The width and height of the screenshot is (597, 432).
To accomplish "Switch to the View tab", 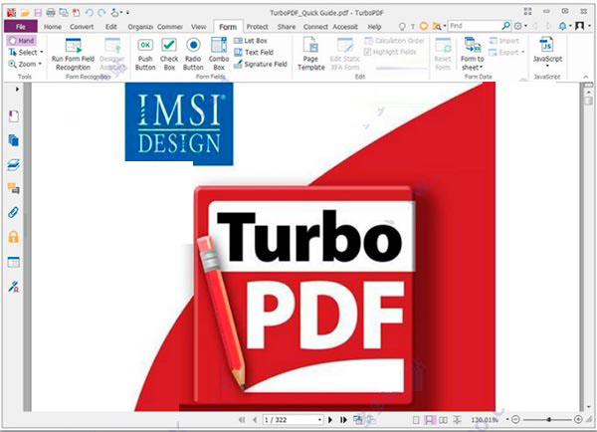I will (x=199, y=27).
